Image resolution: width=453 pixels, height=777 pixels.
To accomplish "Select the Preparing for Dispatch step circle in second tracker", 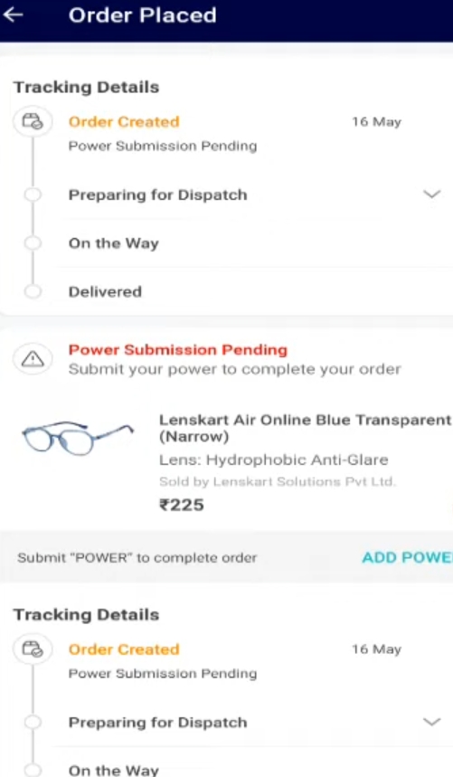I will coord(33,723).
